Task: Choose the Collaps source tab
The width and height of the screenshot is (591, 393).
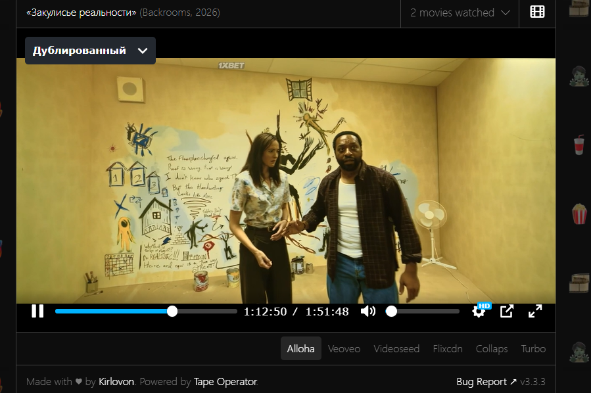Action: (492, 349)
